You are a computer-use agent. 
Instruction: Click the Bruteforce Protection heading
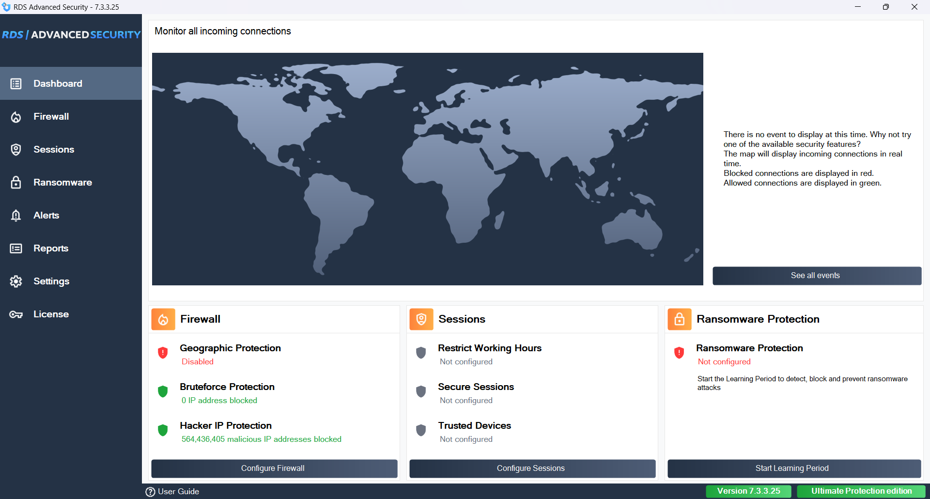pos(227,387)
